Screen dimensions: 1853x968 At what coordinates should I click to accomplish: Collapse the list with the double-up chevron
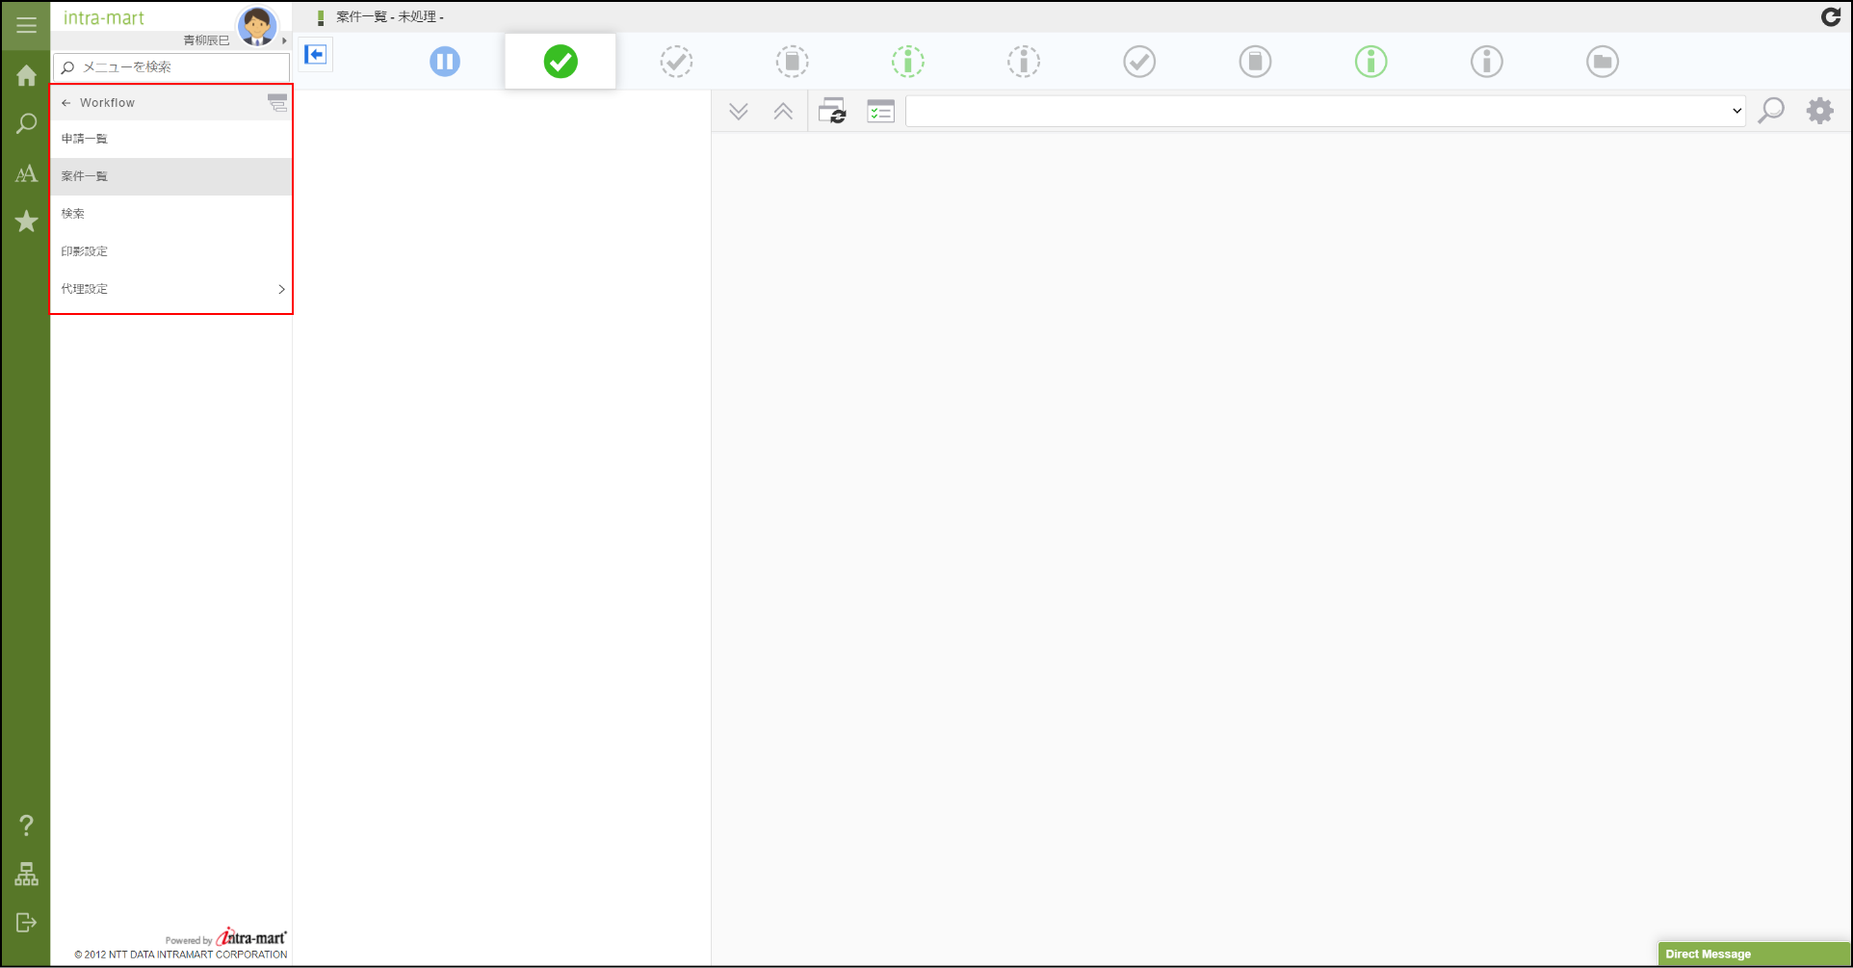pyautogui.click(x=783, y=111)
